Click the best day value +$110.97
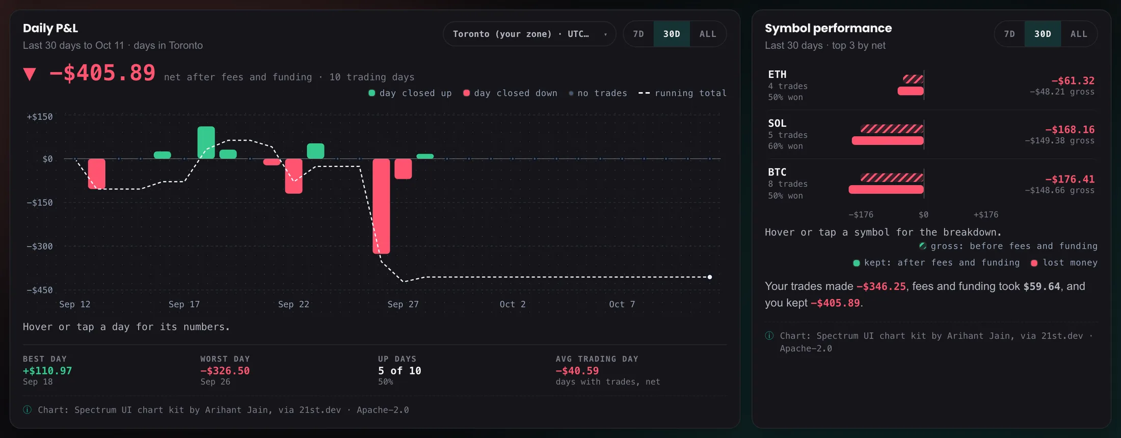Image resolution: width=1121 pixels, height=438 pixels. 47,371
